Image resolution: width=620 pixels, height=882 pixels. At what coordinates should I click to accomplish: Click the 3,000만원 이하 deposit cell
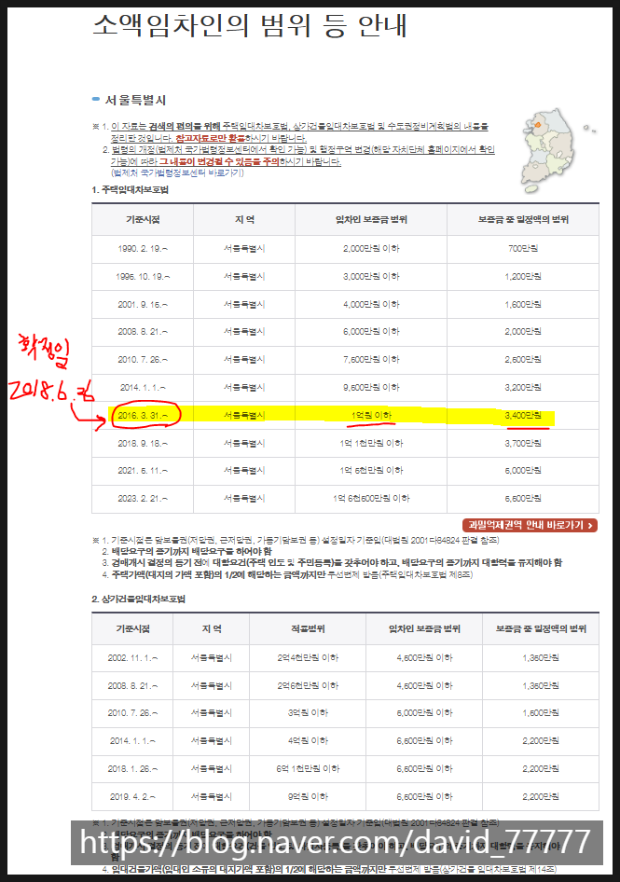pyautogui.click(x=371, y=277)
